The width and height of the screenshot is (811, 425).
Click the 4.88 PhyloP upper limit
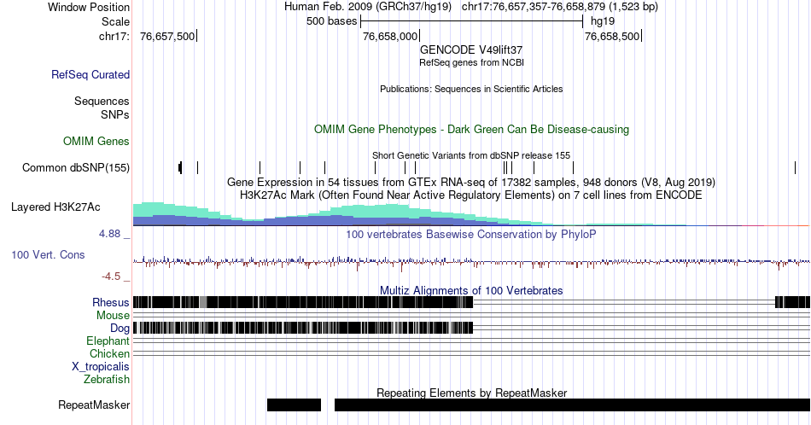tap(109, 234)
